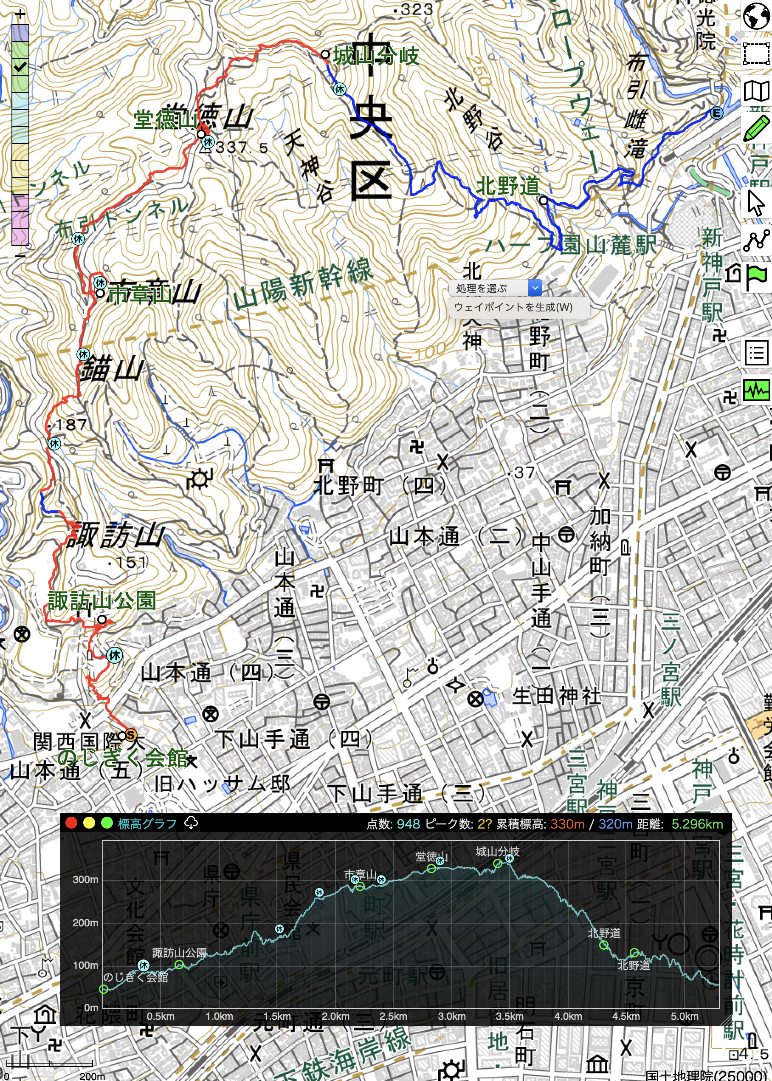Viewport: 772px width, 1081px height.
Task: Open the list panel icon
Action: 756,353
